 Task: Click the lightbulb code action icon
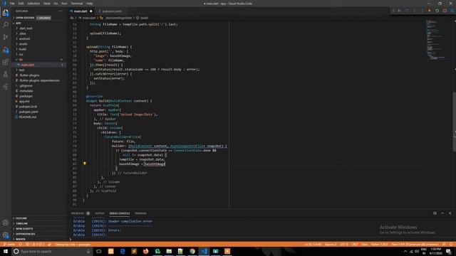tap(85, 164)
